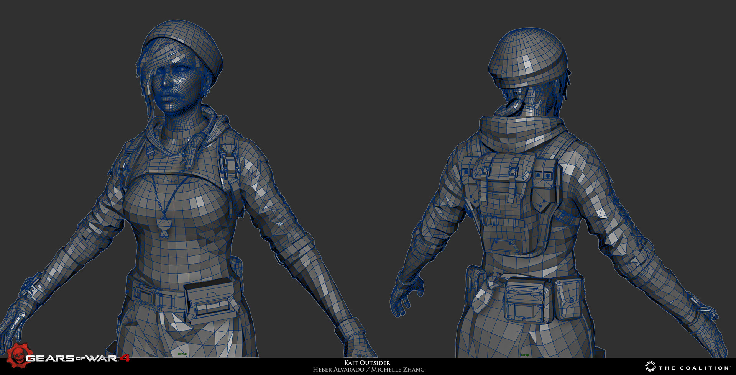Screen dimensions: 736x375
Task: Click the Heber Alvarado / Michelle Zhang credit
Action: click(368, 370)
